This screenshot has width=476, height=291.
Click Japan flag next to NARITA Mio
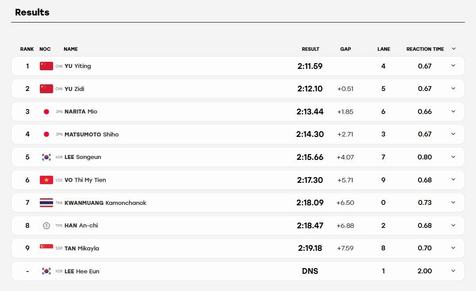click(x=46, y=112)
